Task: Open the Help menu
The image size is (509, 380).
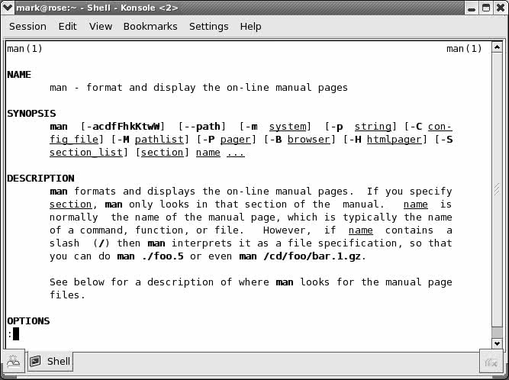Action: [250, 27]
